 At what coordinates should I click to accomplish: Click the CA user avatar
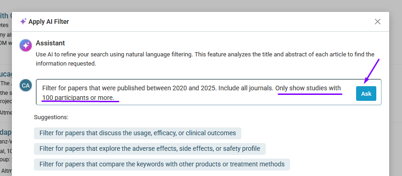(x=26, y=86)
